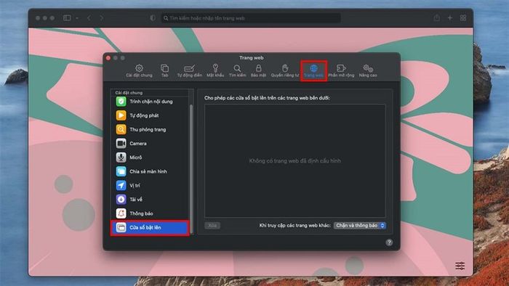Click the Xóa remove button
Viewport: 509px width, 286px height.
(x=212, y=226)
